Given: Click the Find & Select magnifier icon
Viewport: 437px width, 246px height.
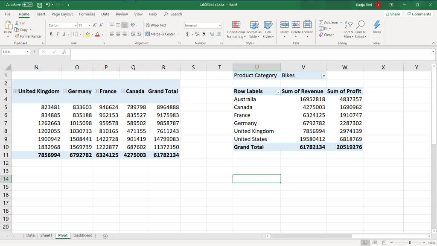Looking at the screenshot, I should [361, 25].
